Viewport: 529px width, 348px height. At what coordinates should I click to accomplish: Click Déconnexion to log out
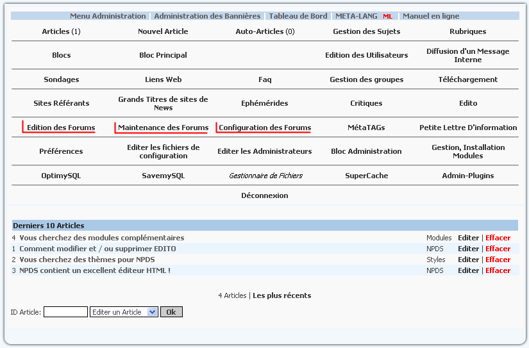point(264,195)
